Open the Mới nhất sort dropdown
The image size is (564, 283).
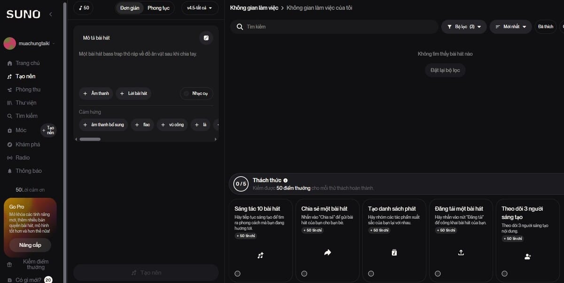[x=510, y=27]
